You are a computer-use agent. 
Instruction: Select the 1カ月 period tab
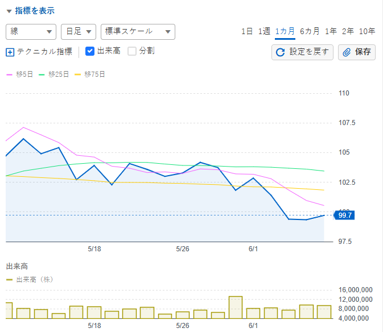285,31
